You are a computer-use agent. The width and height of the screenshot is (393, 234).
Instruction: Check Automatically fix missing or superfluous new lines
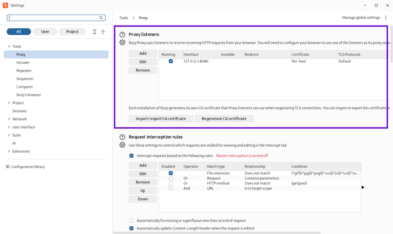click(131, 221)
